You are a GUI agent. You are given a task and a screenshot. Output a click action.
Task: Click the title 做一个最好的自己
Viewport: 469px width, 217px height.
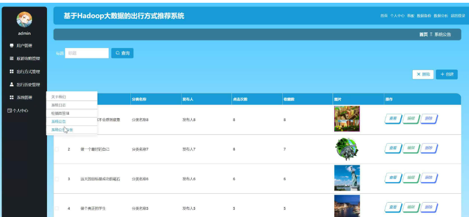tap(95, 149)
